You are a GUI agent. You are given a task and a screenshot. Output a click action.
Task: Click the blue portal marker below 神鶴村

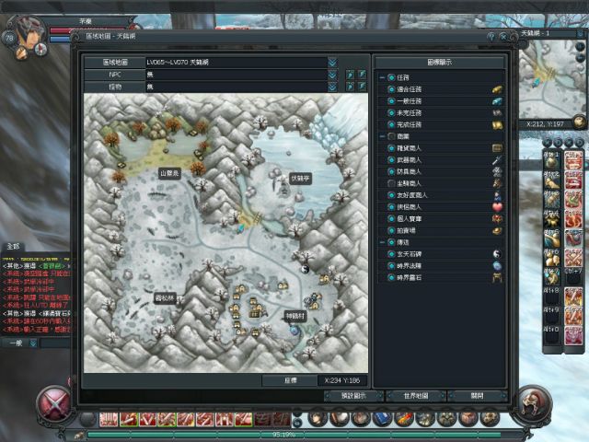click(294, 331)
